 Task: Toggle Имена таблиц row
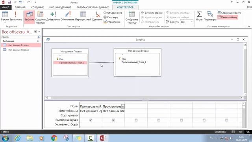[228, 17]
